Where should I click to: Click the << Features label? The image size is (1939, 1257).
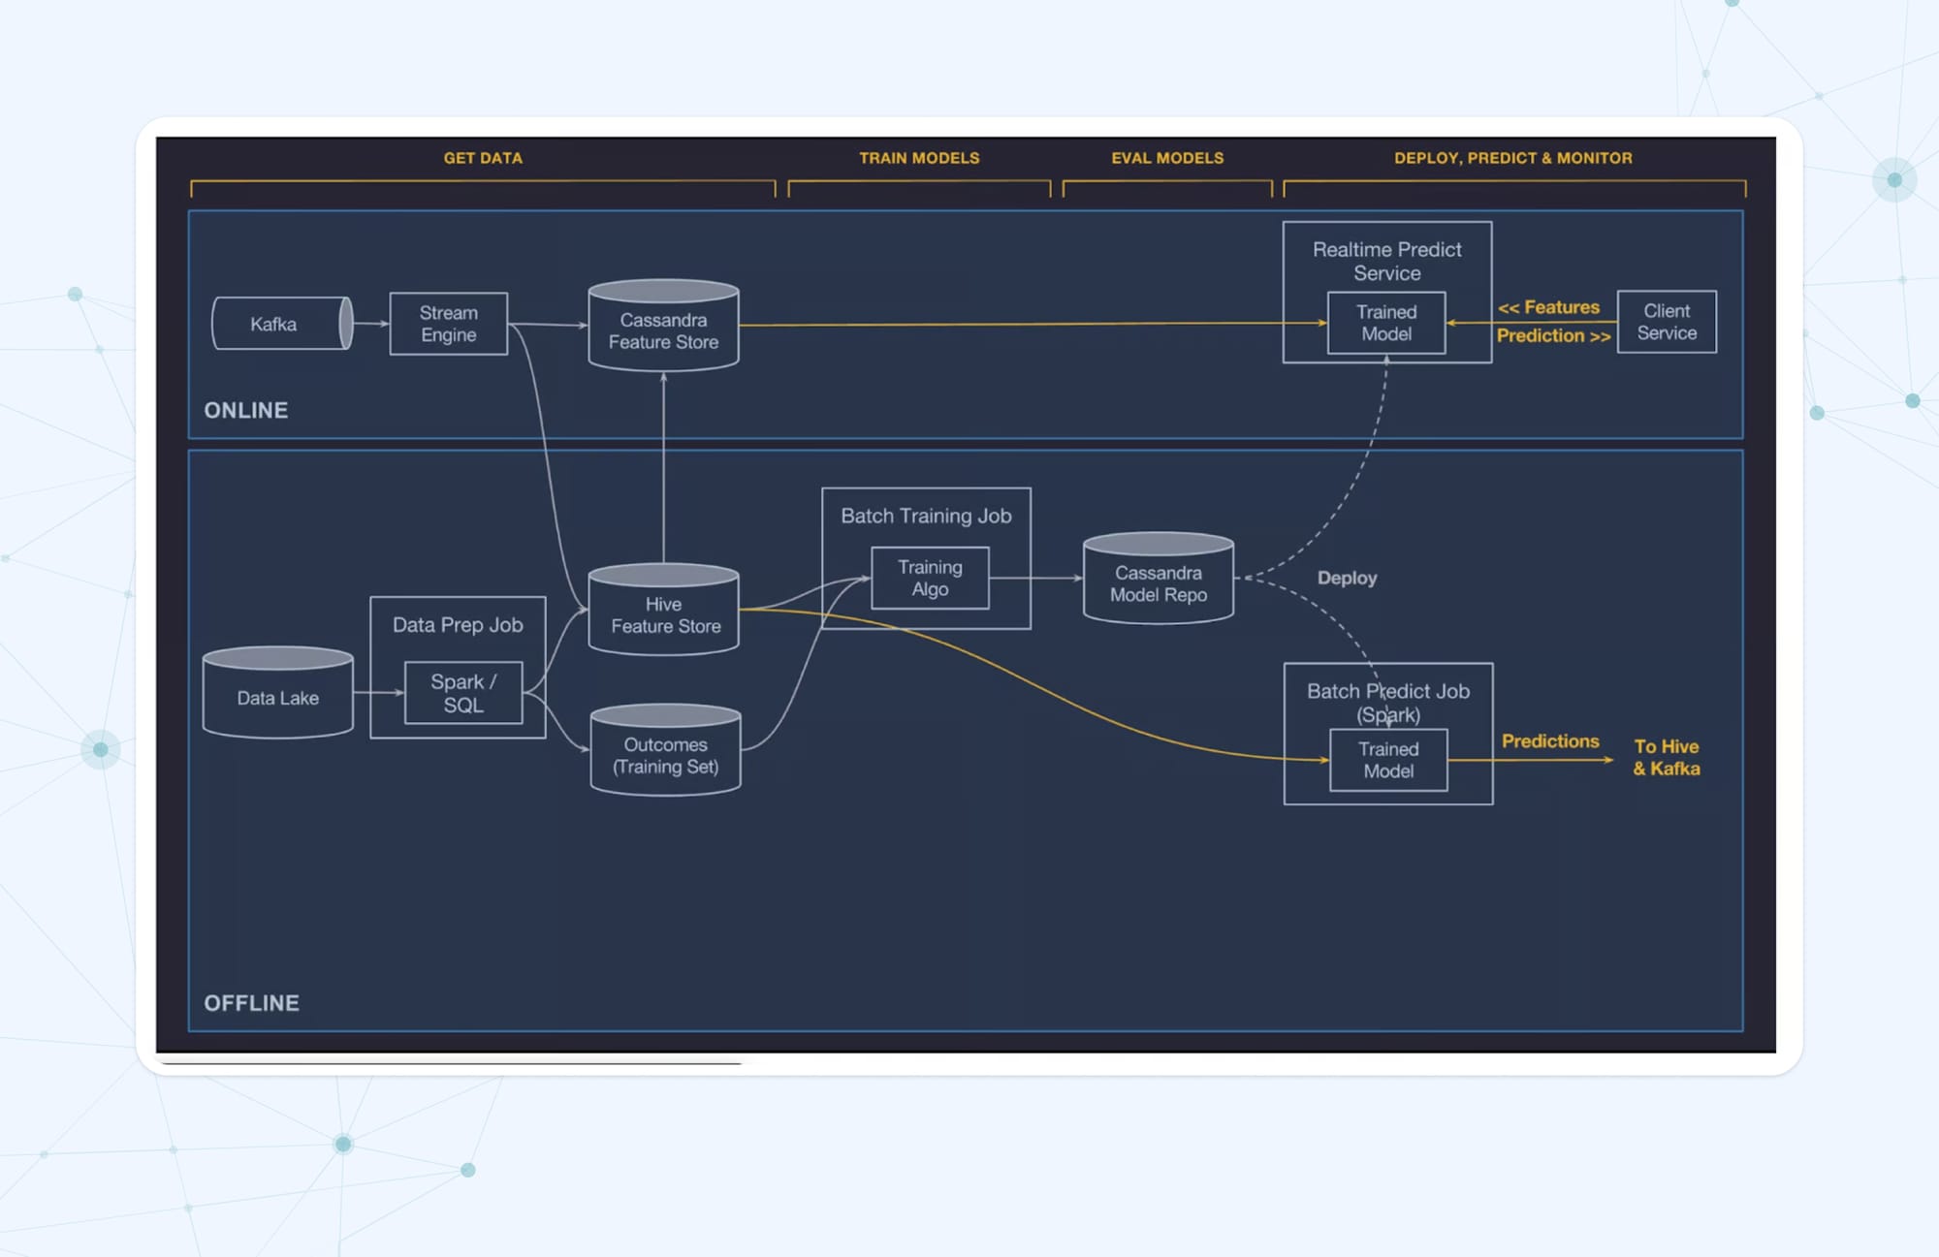pos(1548,307)
